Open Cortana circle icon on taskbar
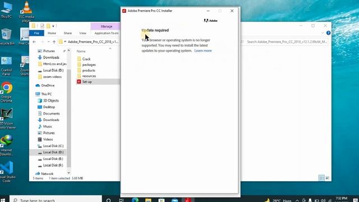Viewport: 359px width, 202px height. coord(108,200)
